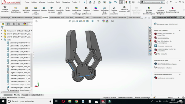This screenshot has width=185, height=104.
Task: Open the Flow Simulation tab
Action: 134,17
